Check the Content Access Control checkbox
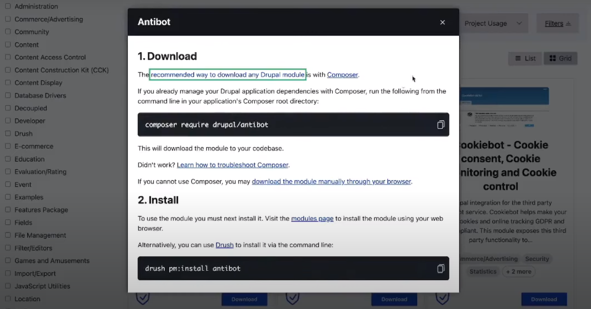 click(x=8, y=57)
